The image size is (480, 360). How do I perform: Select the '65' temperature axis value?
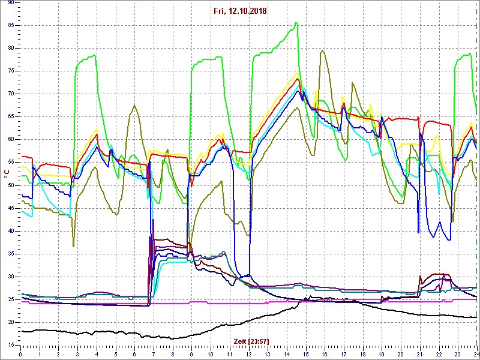tap(11, 116)
